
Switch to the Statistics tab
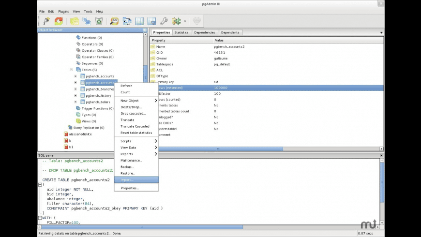[x=181, y=32]
